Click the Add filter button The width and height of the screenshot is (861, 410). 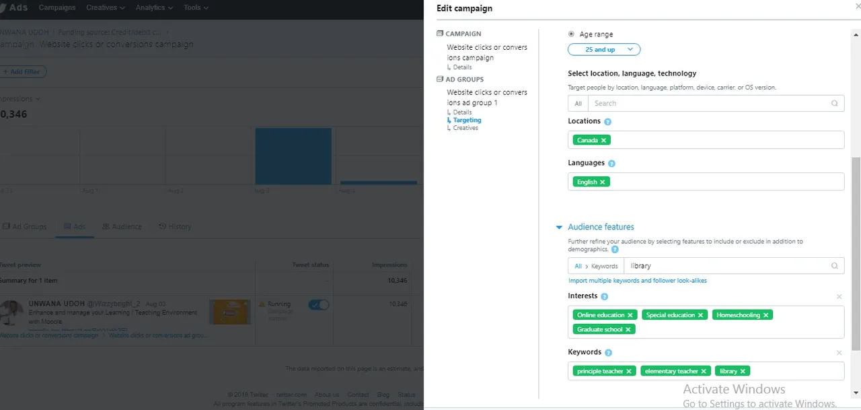[24, 71]
